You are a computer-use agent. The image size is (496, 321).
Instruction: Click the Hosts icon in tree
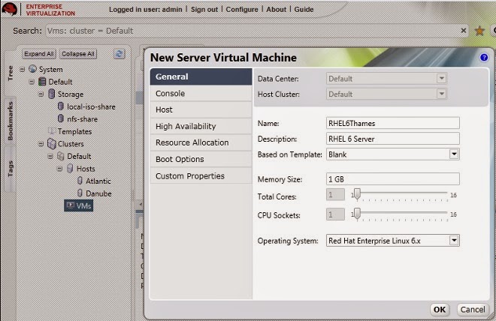[x=70, y=168]
